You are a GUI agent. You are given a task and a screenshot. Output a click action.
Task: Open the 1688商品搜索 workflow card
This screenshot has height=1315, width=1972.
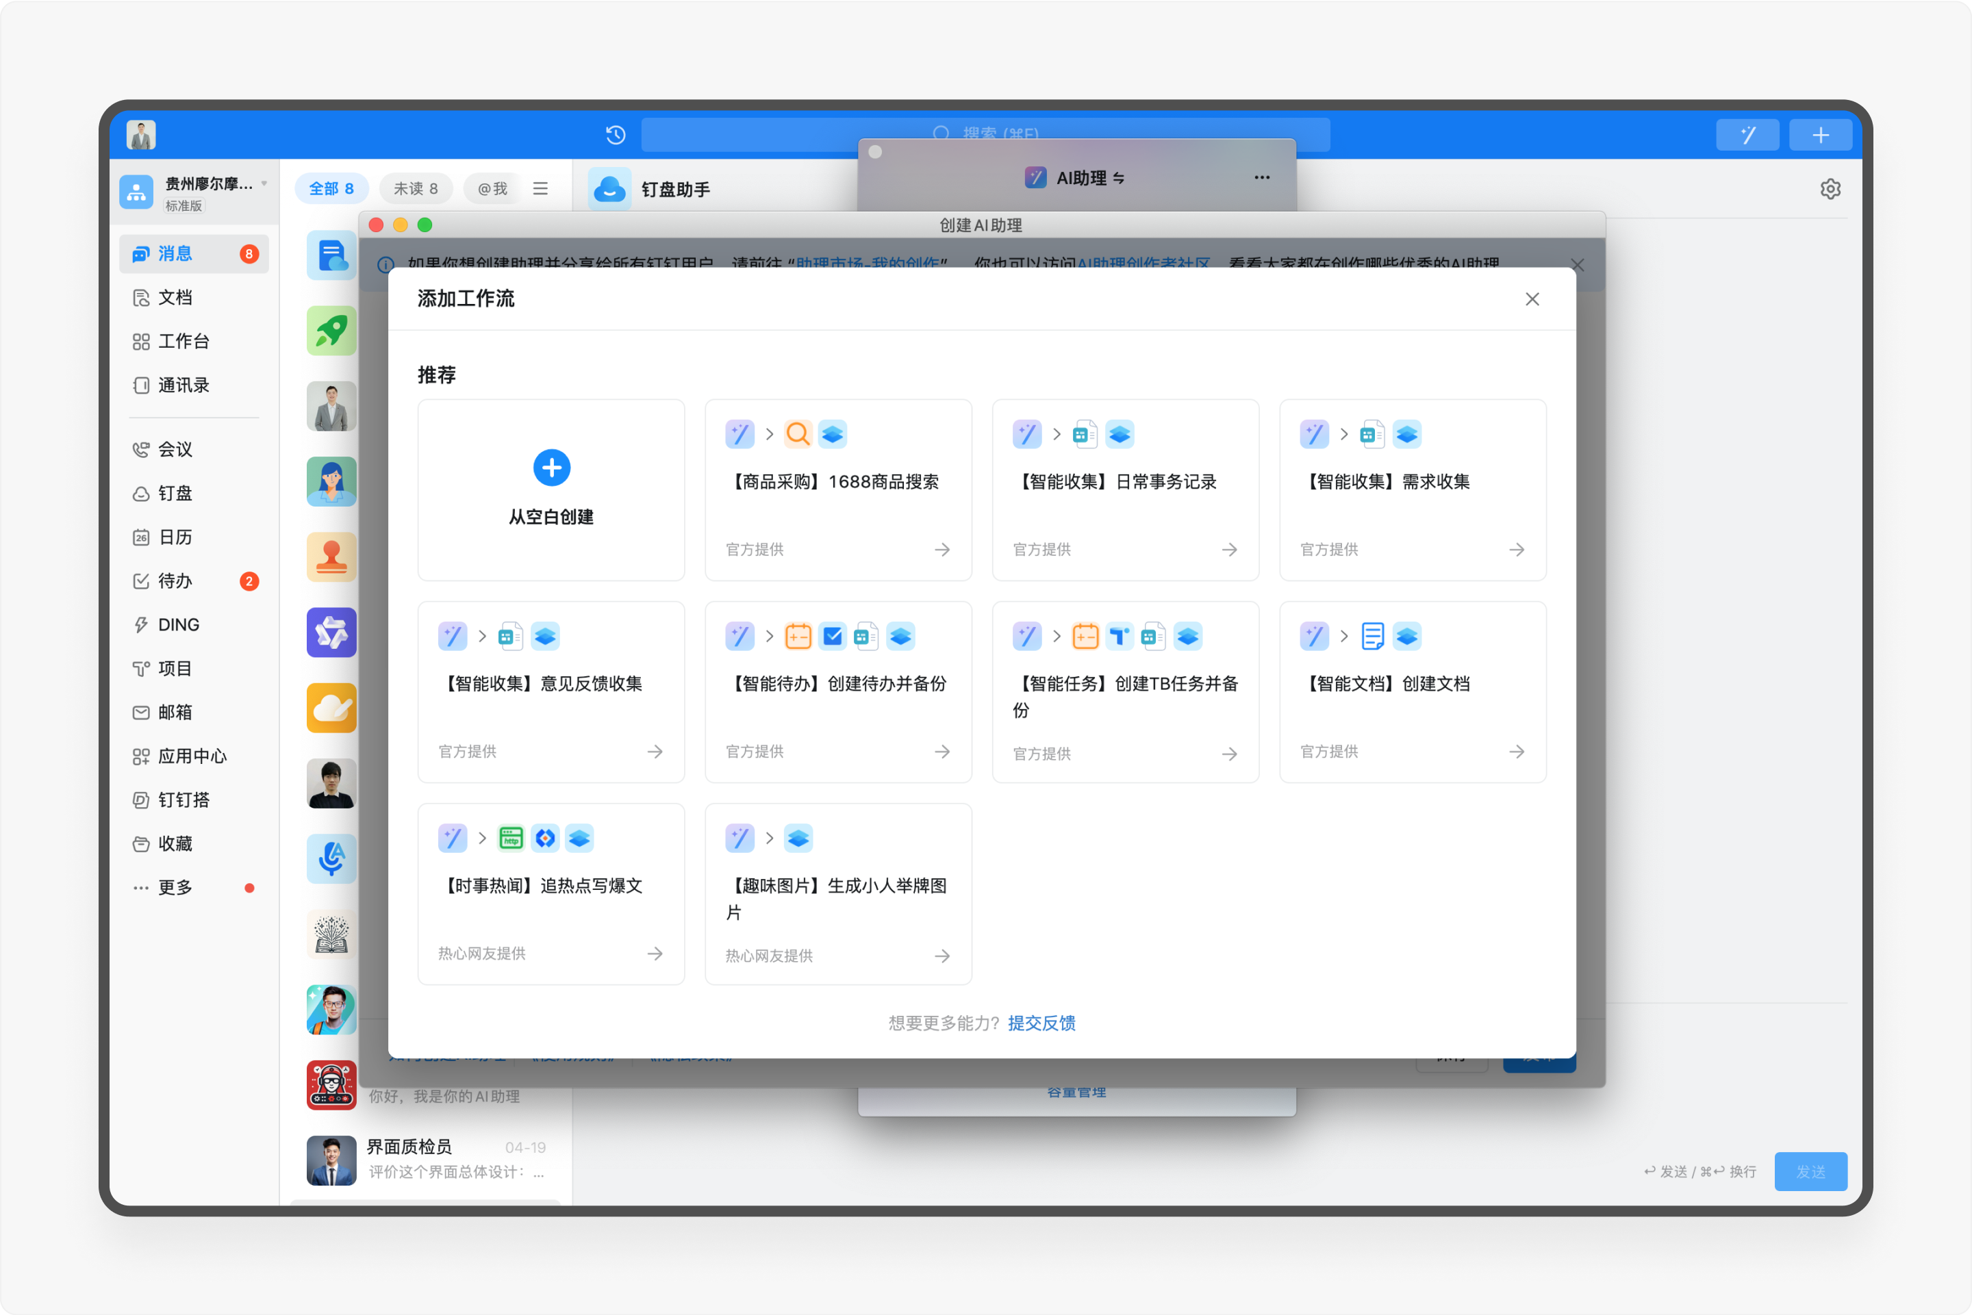[838, 489]
